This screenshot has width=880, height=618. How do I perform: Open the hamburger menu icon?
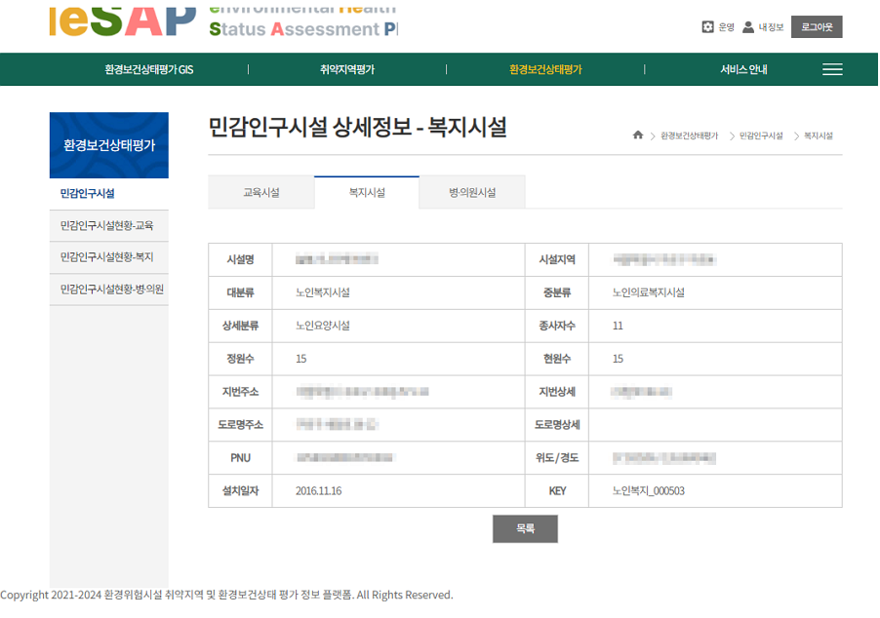[832, 69]
